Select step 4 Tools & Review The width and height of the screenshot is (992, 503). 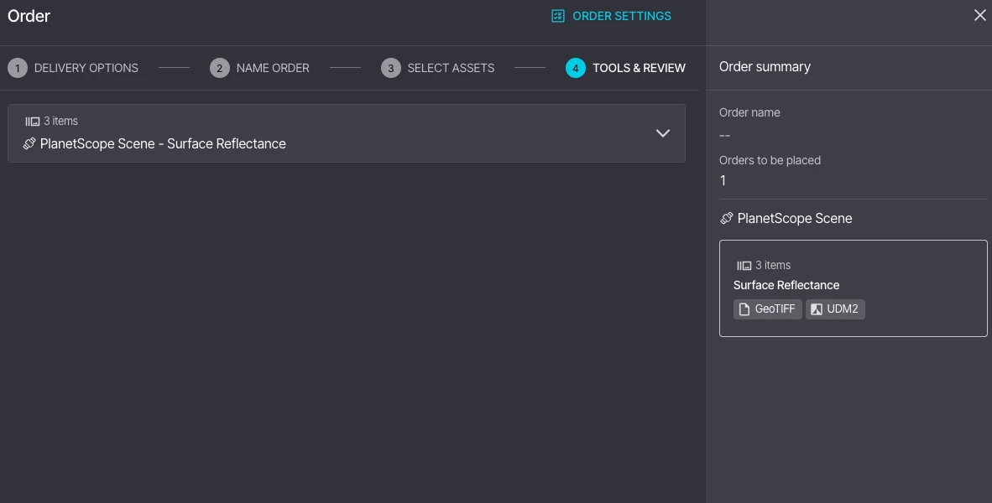625,68
